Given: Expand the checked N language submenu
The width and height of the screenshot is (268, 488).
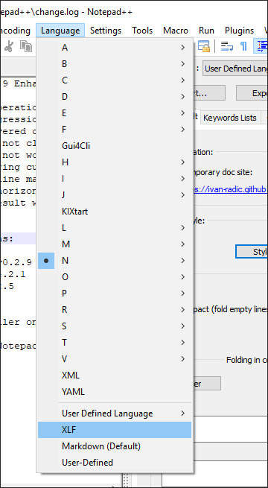Looking at the screenshot, I should [x=115, y=261].
